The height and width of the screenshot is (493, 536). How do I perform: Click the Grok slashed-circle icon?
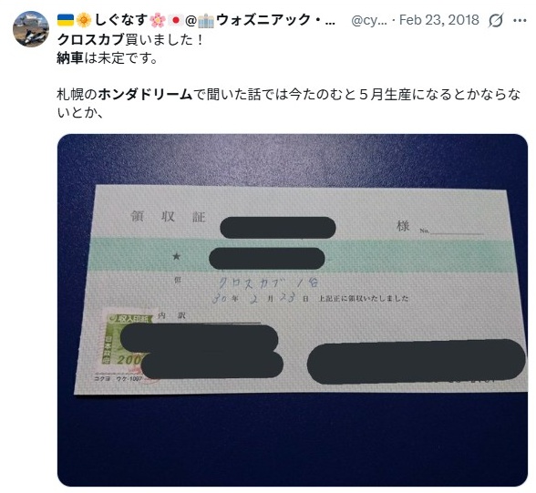tap(495, 20)
